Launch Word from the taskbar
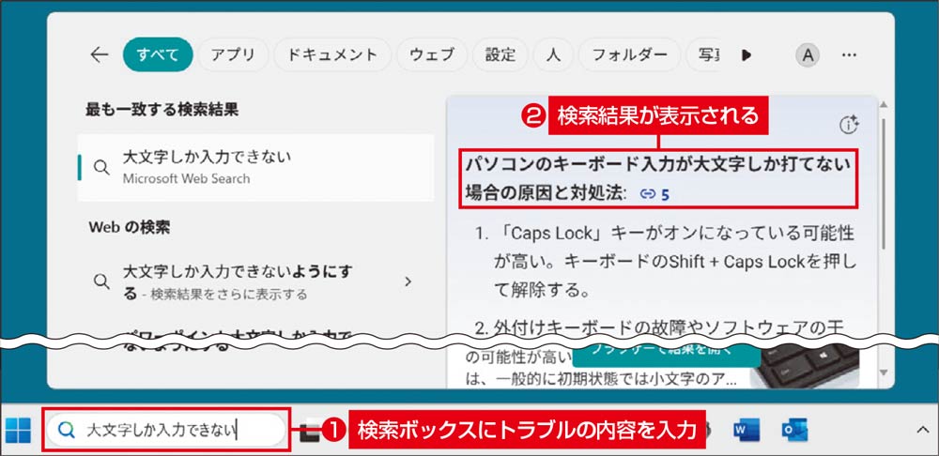This screenshot has height=456, width=939. coord(747,431)
